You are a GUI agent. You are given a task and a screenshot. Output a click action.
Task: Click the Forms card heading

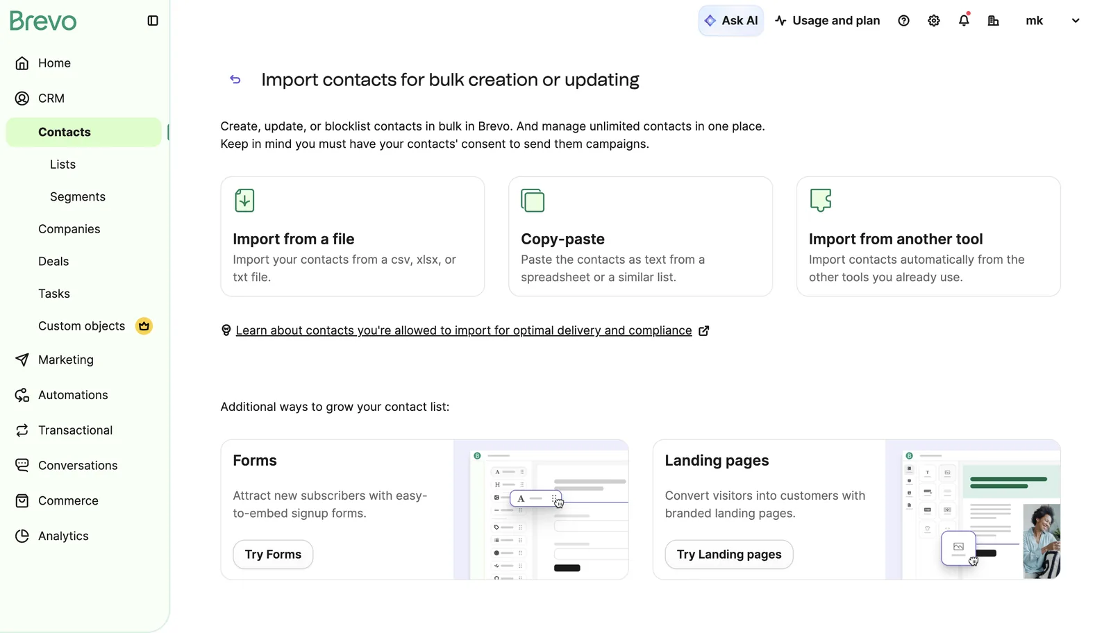pyautogui.click(x=255, y=461)
